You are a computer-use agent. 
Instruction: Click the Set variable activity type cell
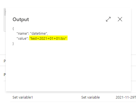(90, 97)
